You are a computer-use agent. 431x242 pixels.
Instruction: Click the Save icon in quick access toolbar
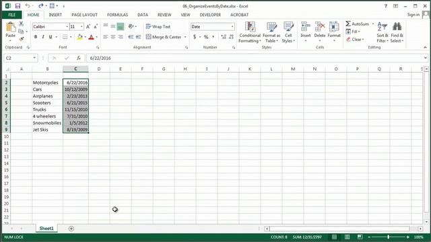pyautogui.click(x=18, y=6)
